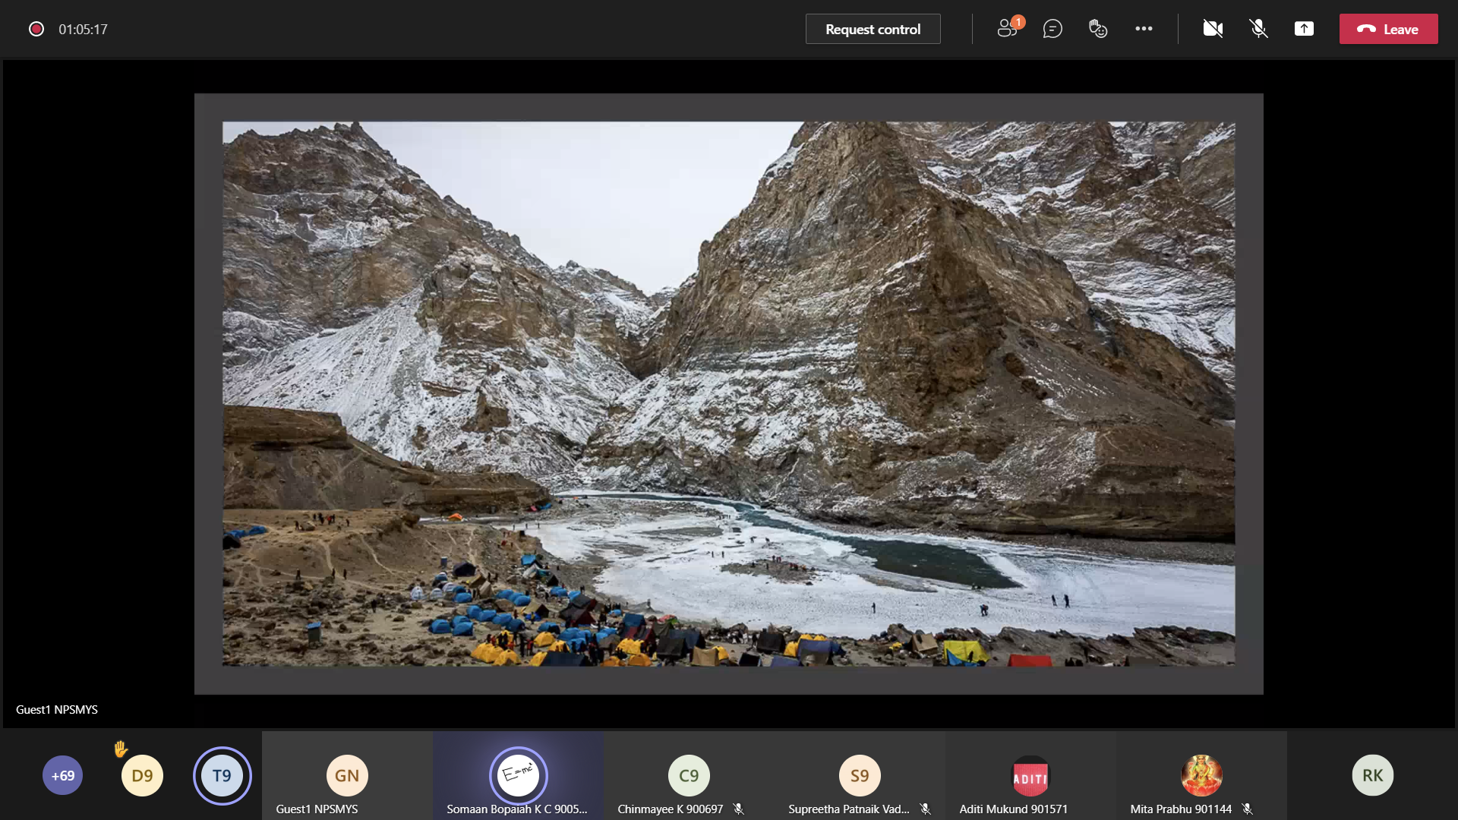The width and height of the screenshot is (1458, 820).
Task: Open More actions ellipsis menu
Action: click(1144, 29)
